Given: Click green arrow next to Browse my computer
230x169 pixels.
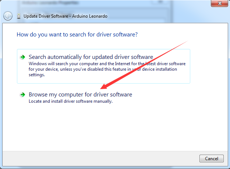Looking at the screenshot, I should click(23, 95).
